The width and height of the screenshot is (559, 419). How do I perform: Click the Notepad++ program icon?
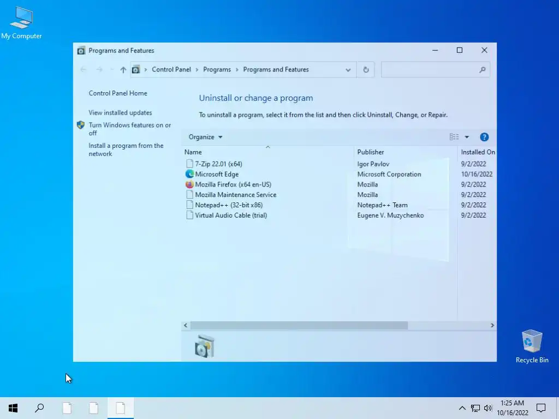click(189, 205)
